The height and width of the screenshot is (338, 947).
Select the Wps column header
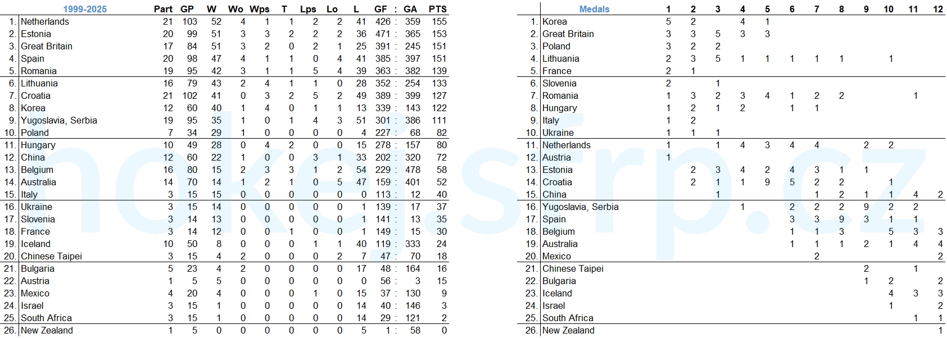click(260, 9)
